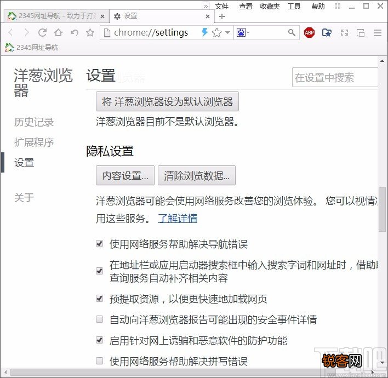Click the scroll up arrow
Viewport: 388px width, 378px height.
click(x=383, y=61)
